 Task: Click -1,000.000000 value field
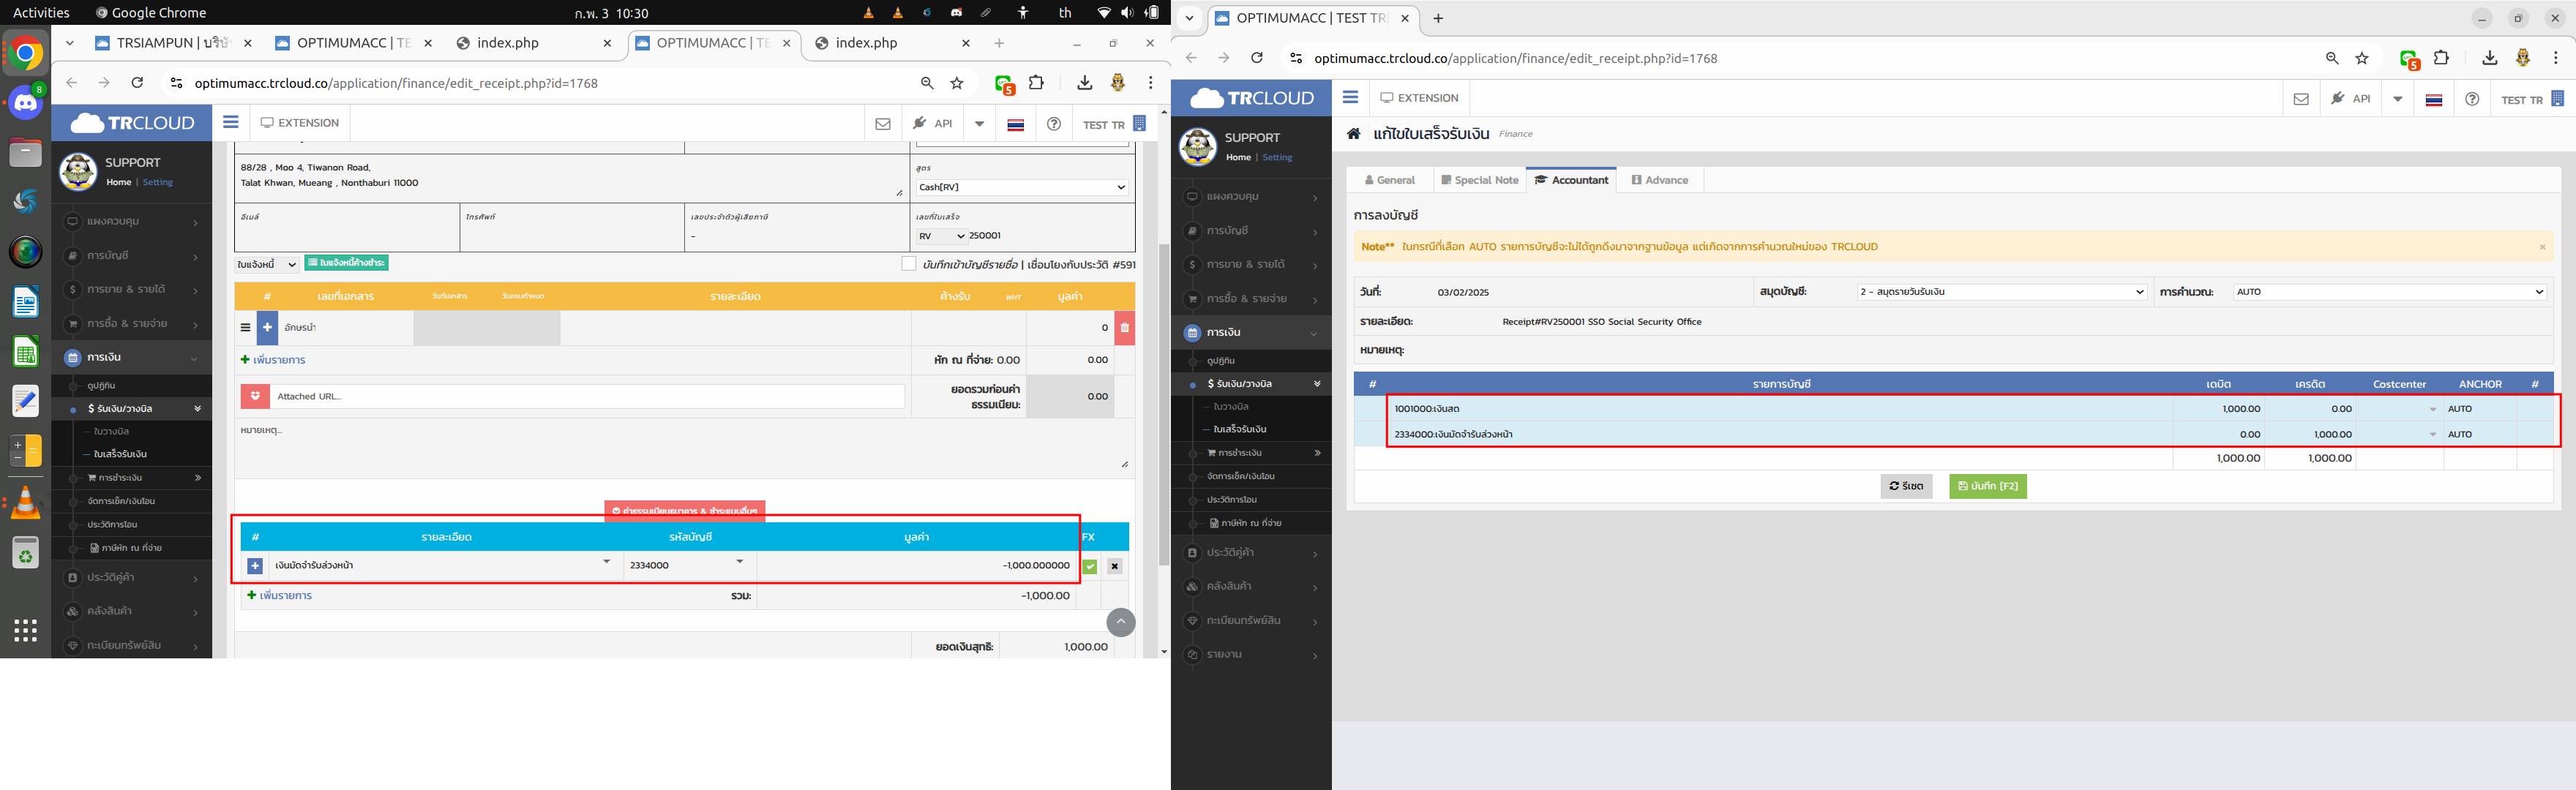(917, 566)
